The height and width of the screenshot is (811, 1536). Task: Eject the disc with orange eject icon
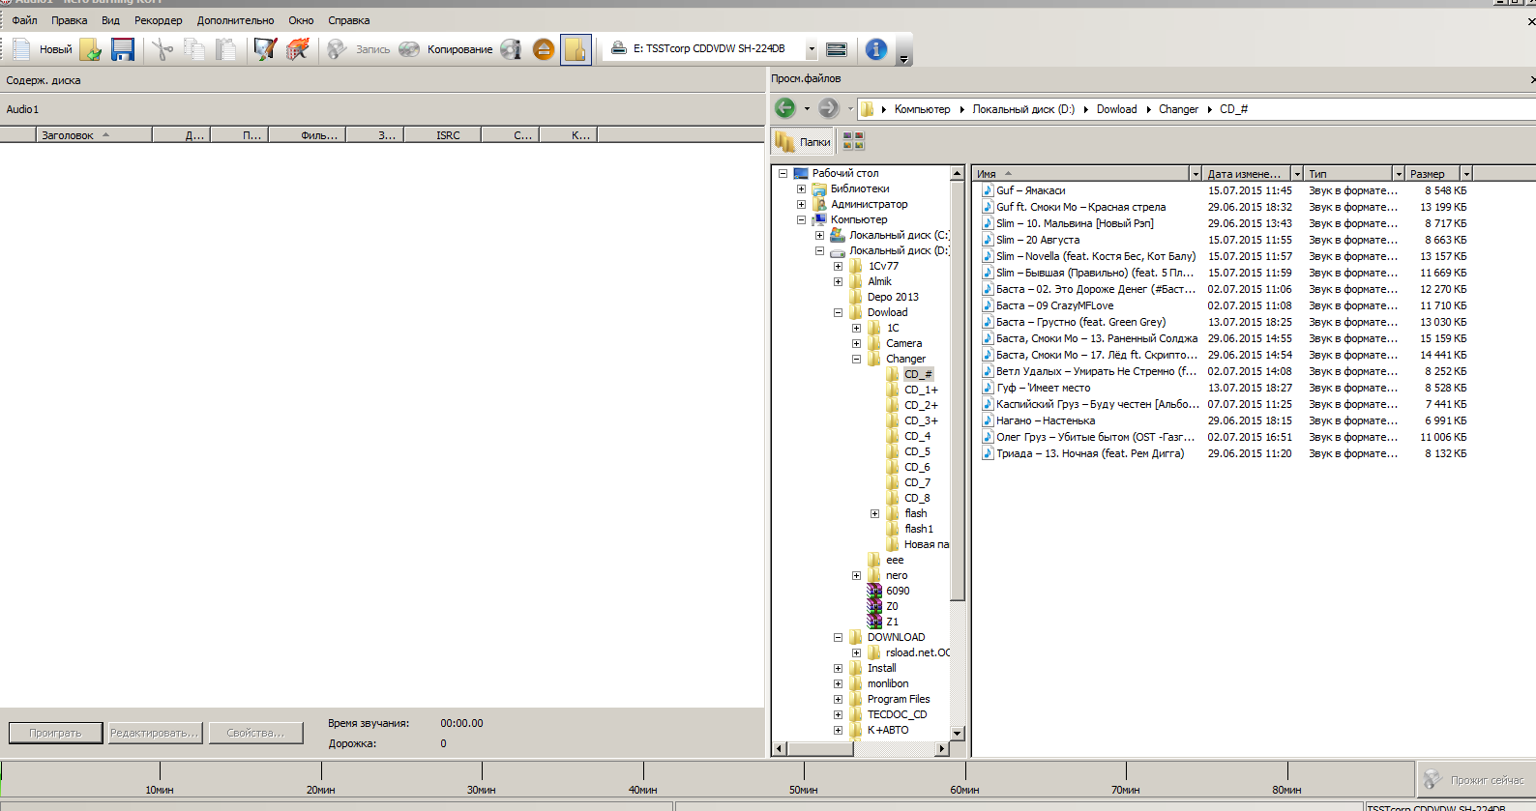(x=544, y=49)
